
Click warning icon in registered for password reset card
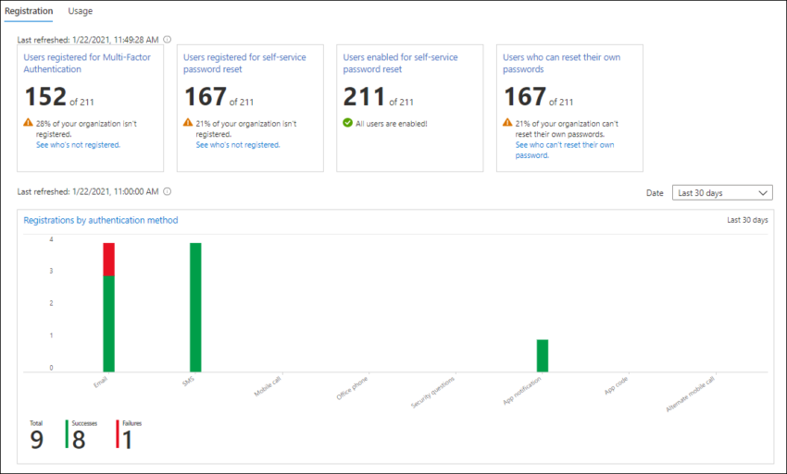[x=189, y=123]
